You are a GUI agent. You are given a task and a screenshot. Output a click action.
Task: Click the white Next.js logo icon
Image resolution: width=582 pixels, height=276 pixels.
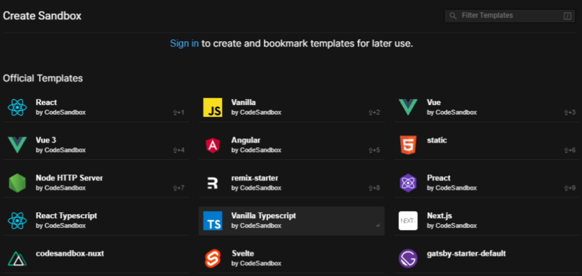click(408, 221)
